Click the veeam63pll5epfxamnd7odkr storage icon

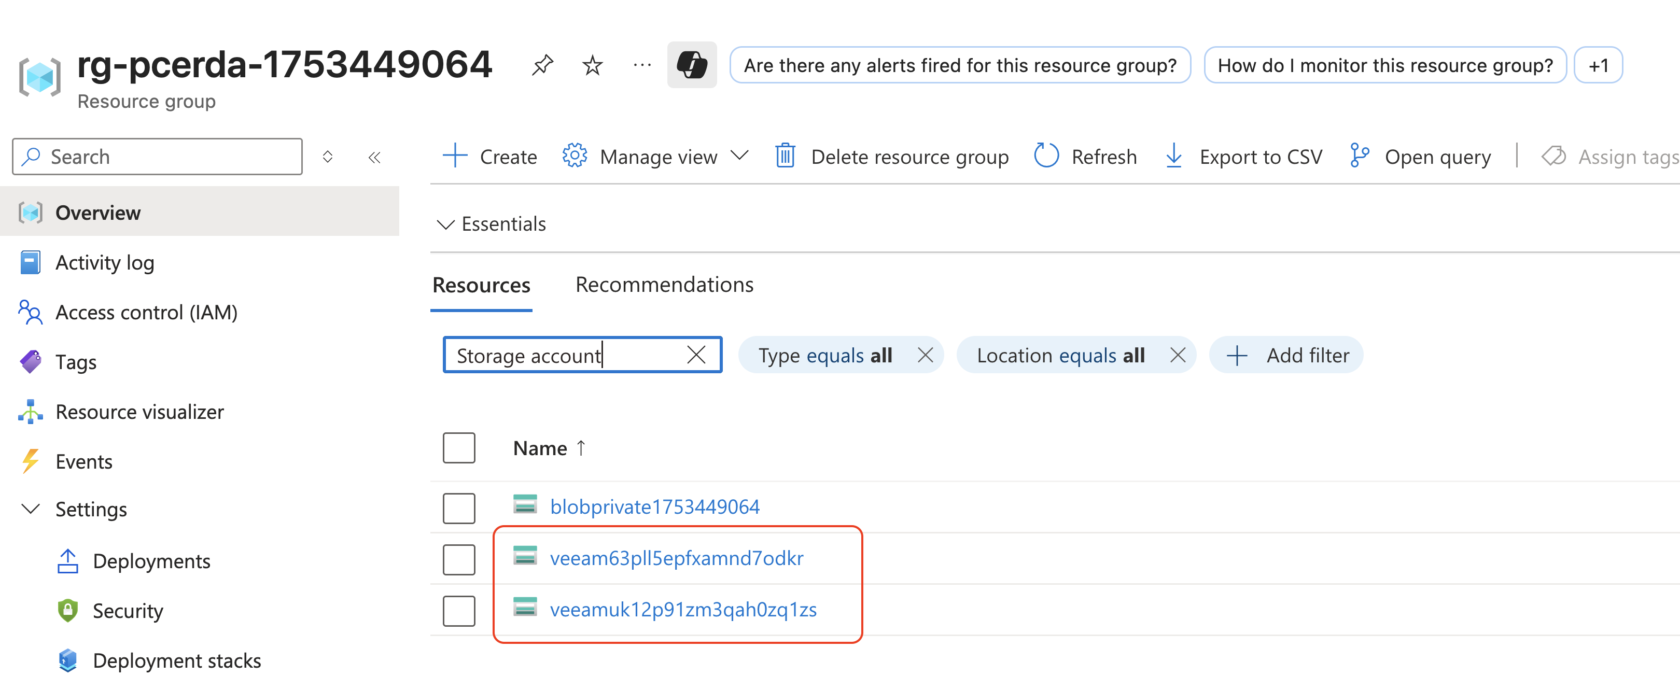click(x=525, y=557)
